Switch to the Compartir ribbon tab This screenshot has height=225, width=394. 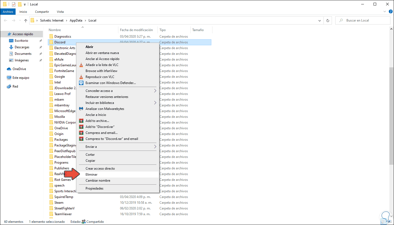[42, 12]
